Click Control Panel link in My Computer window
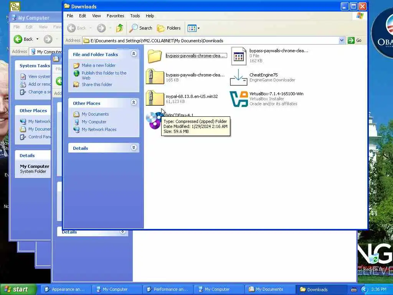The width and height of the screenshot is (393, 295). coord(40,137)
